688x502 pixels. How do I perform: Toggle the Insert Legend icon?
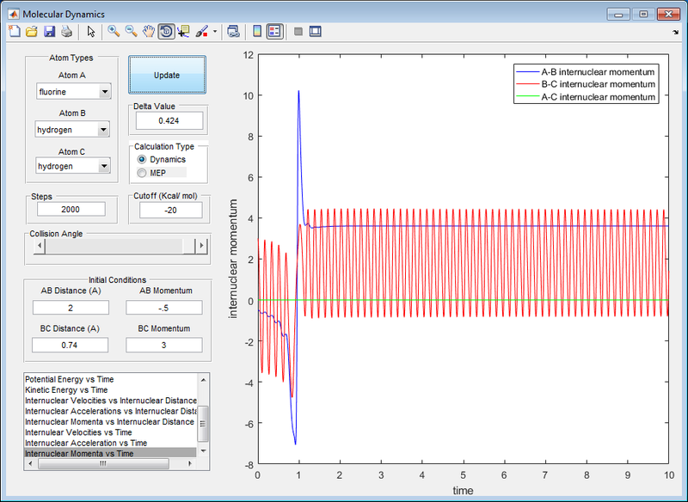tap(274, 31)
